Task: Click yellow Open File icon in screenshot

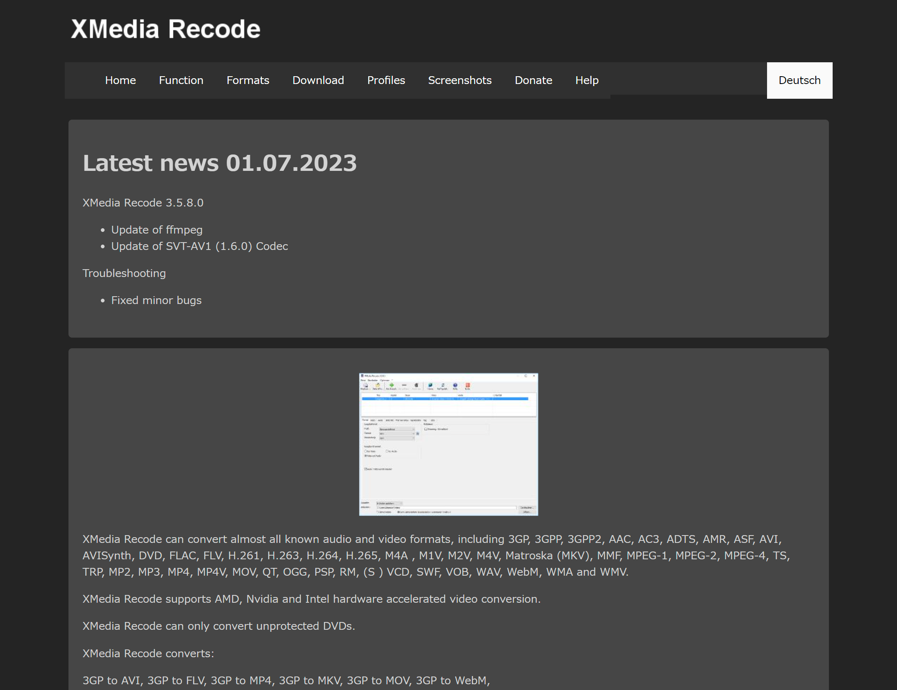Action: [x=378, y=386]
